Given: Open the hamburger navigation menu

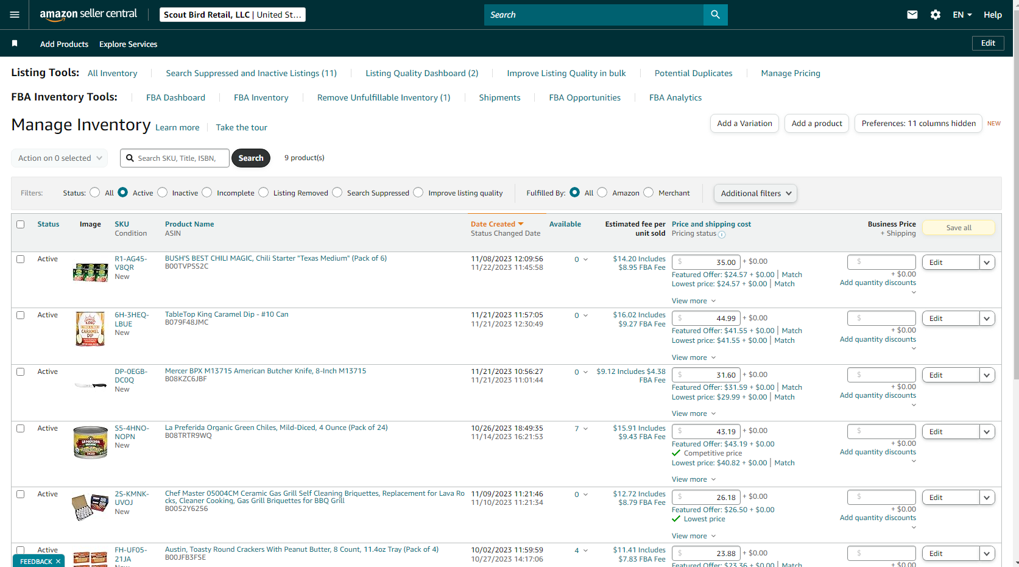Looking at the screenshot, I should point(15,15).
